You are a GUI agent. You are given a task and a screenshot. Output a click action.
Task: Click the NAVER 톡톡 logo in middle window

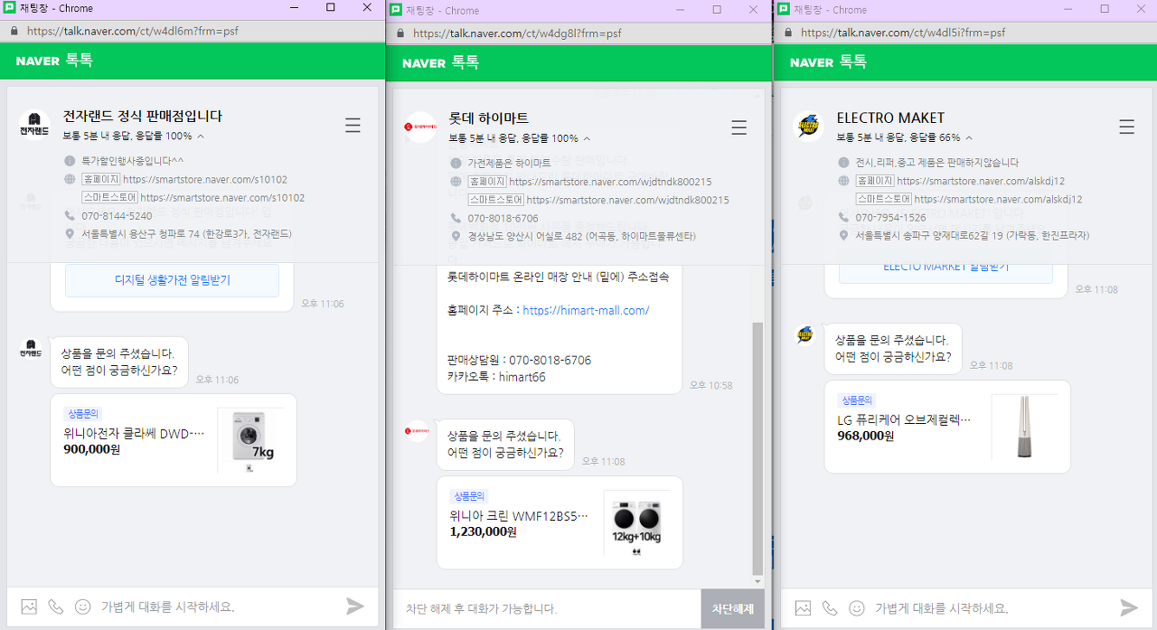(440, 62)
